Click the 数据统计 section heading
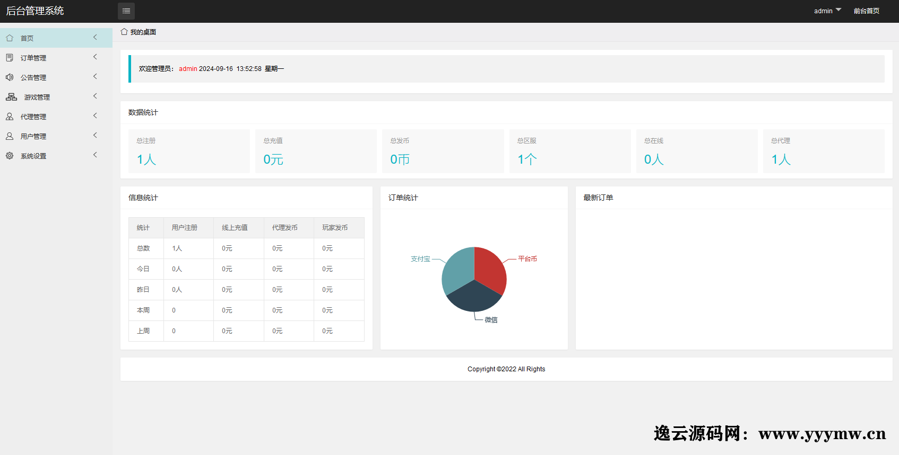Screen dimensions: 899x455 (143, 112)
